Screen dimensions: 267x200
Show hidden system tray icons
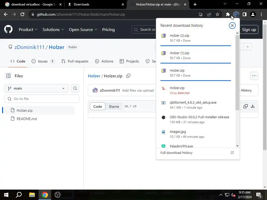(221, 195)
